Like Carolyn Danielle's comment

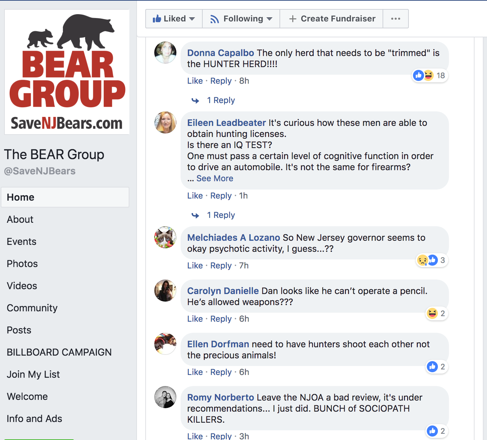[x=195, y=319]
